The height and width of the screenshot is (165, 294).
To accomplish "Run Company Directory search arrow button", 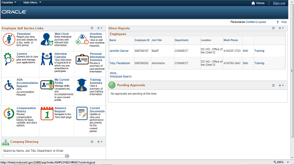I will [68, 156].
